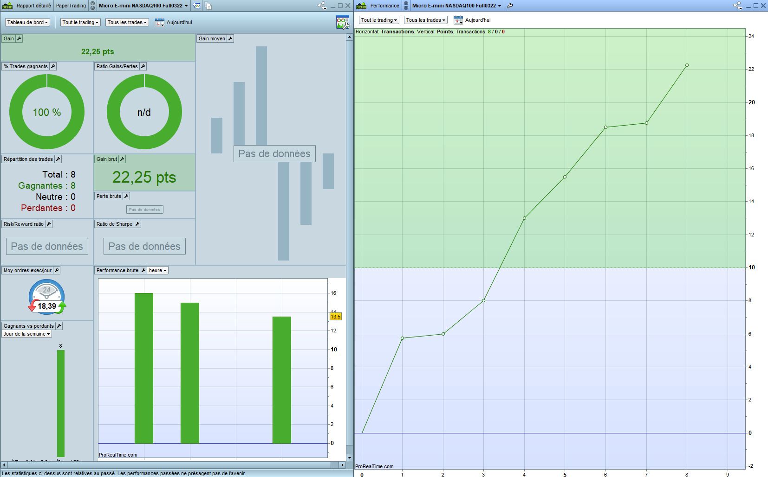Click the Perte brute wrench icon
Image resolution: width=768 pixels, height=477 pixels.
coord(126,196)
